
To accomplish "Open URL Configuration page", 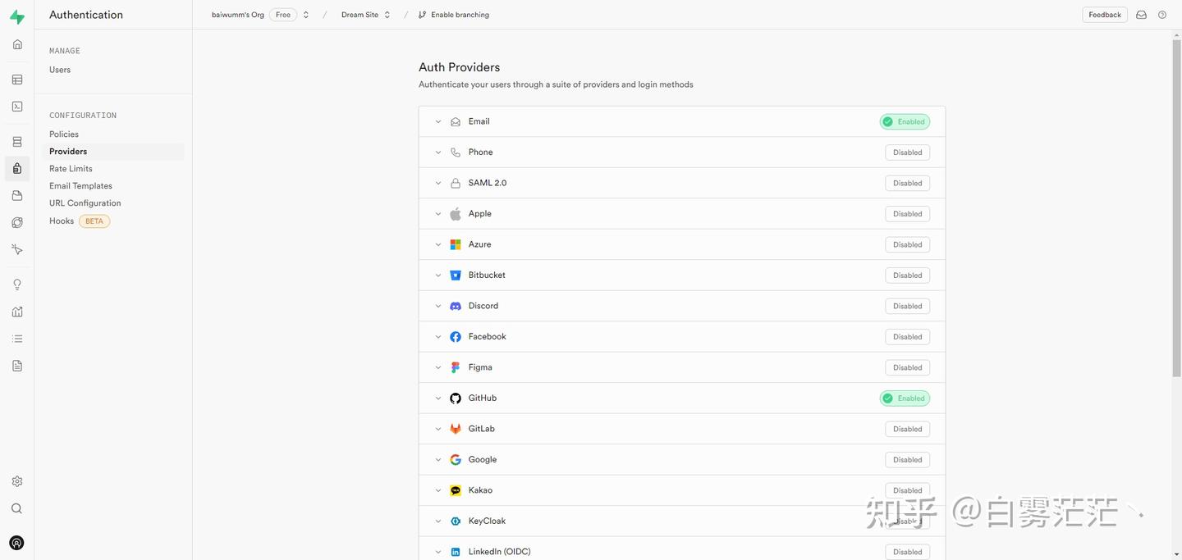I will point(85,203).
